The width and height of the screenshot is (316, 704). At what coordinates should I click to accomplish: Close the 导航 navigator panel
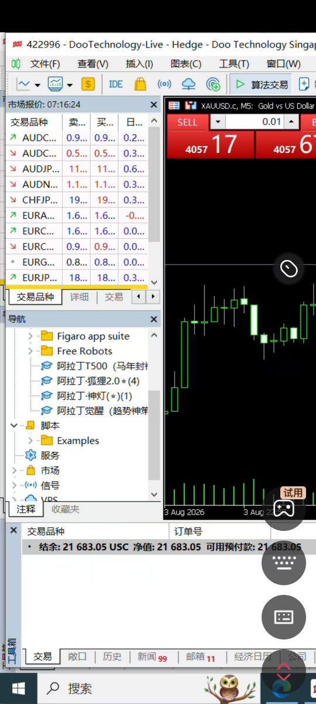[x=154, y=319]
